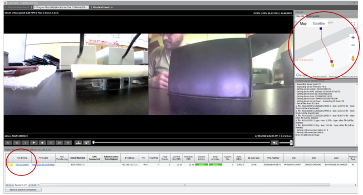Open the Speed graphic tab
The height and width of the screenshot is (195, 363).
pyautogui.click(x=314, y=16)
